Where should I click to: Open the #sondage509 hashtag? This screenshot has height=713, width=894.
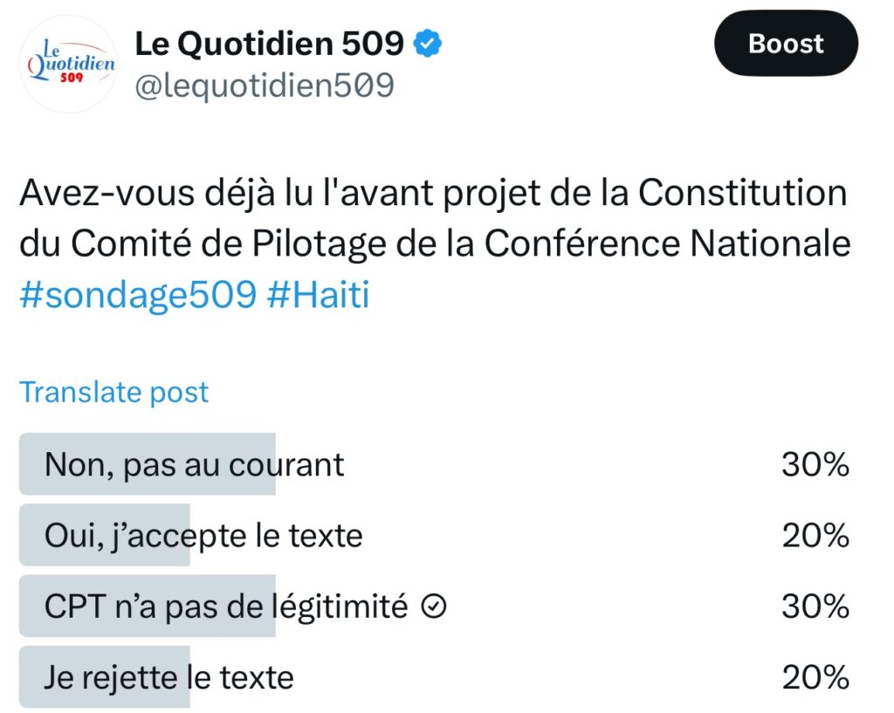click(x=138, y=294)
